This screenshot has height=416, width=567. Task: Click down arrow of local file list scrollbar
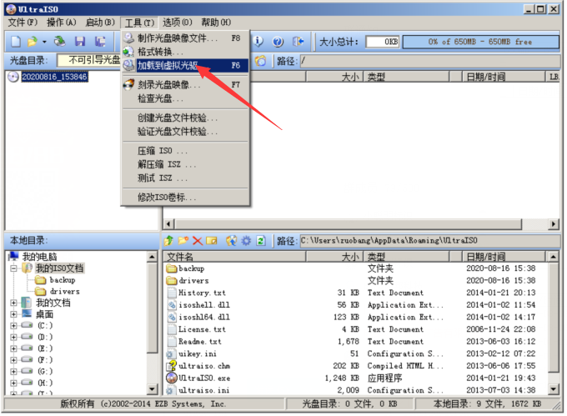click(x=554, y=388)
